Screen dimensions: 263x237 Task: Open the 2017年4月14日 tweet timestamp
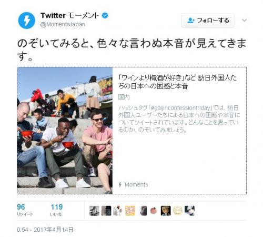[45, 230]
